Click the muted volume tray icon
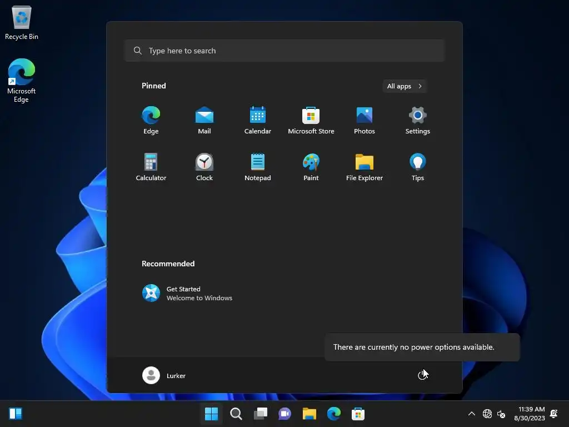This screenshot has height=427, width=569. 501,414
